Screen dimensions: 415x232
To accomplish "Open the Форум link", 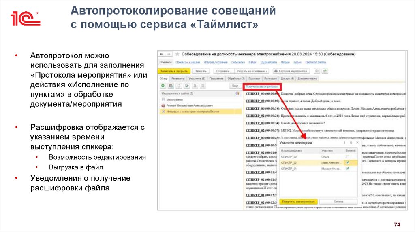I will 285,62.
